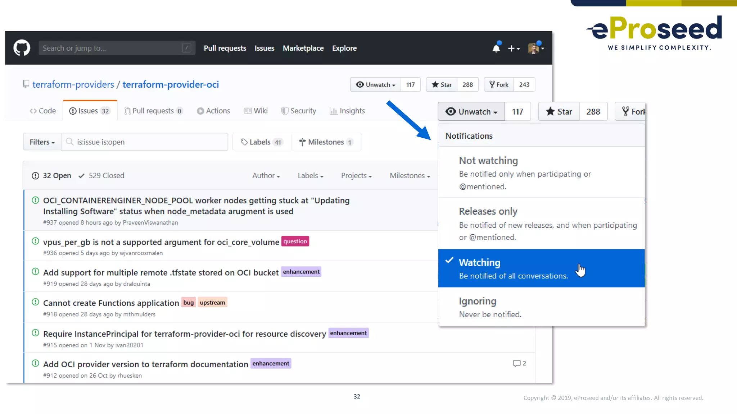
Task: Switch to the Insights tab
Action: (347, 111)
